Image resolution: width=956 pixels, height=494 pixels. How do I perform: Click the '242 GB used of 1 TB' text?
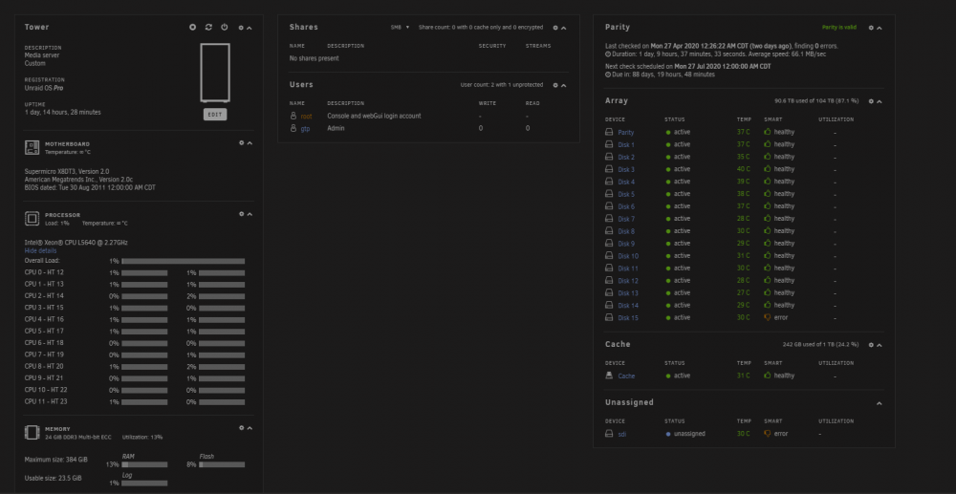[x=820, y=345]
